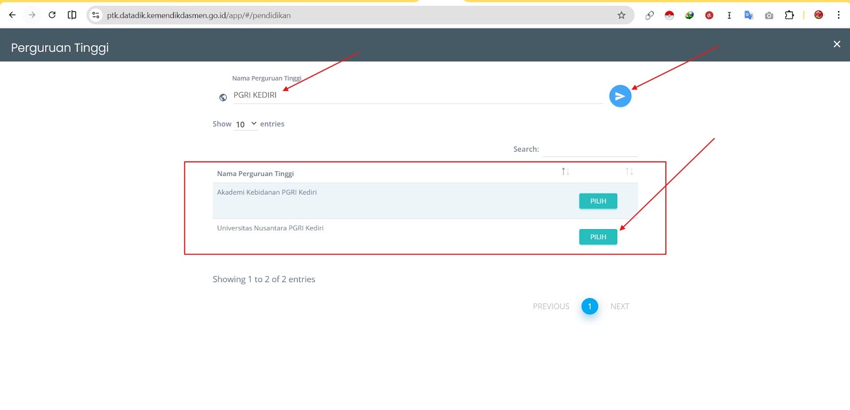The width and height of the screenshot is (850, 410).
Task: Open the Pokeball extension icon
Action: point(669,15)
